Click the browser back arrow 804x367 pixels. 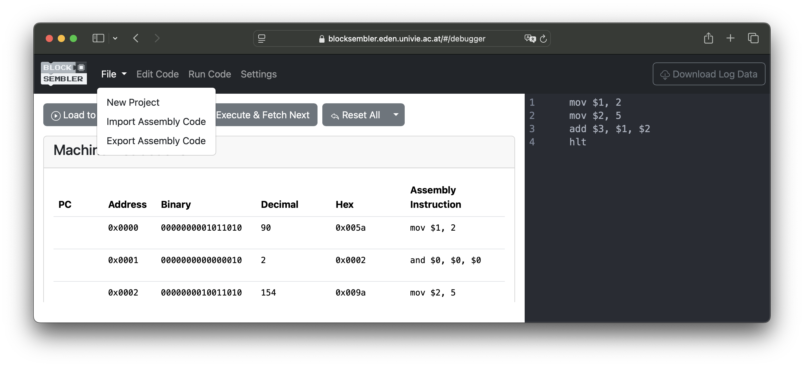tap(136, 38)
